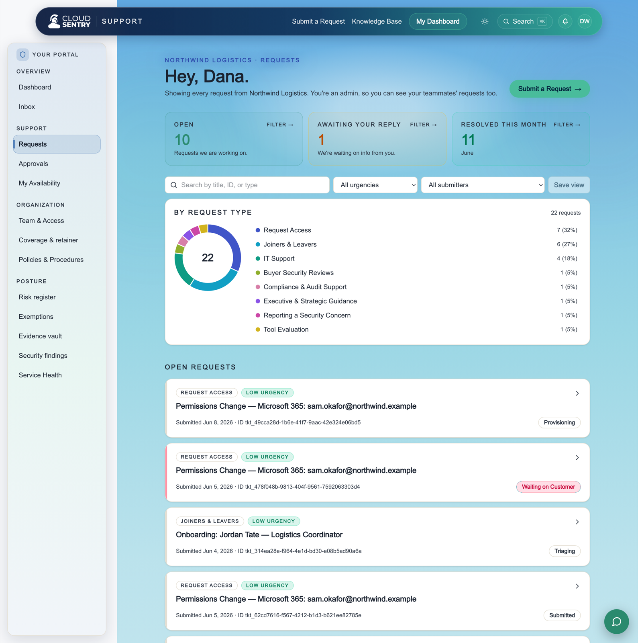
Task: Click the Joiners & Leavers legend dot
Action: (258, 244)
